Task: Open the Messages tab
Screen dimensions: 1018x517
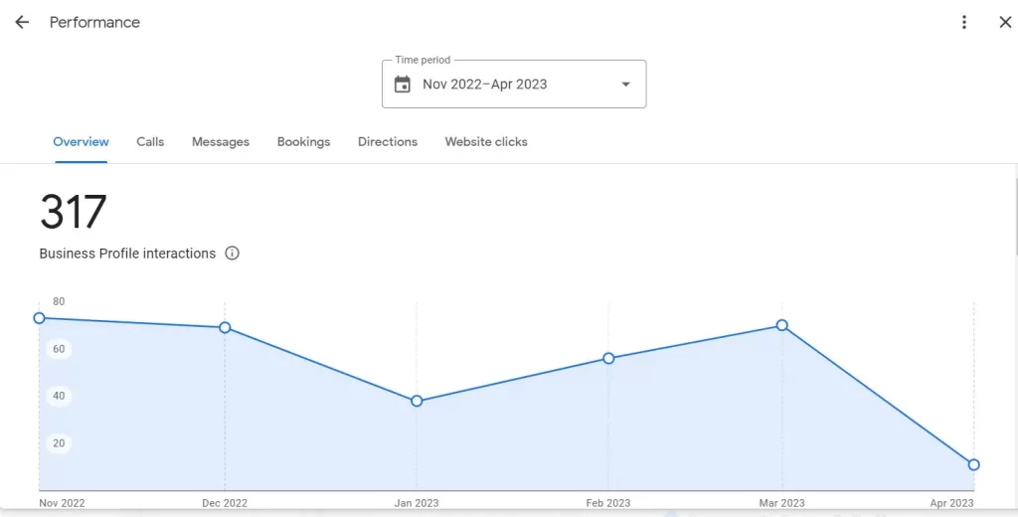Action: click(221, 142)
